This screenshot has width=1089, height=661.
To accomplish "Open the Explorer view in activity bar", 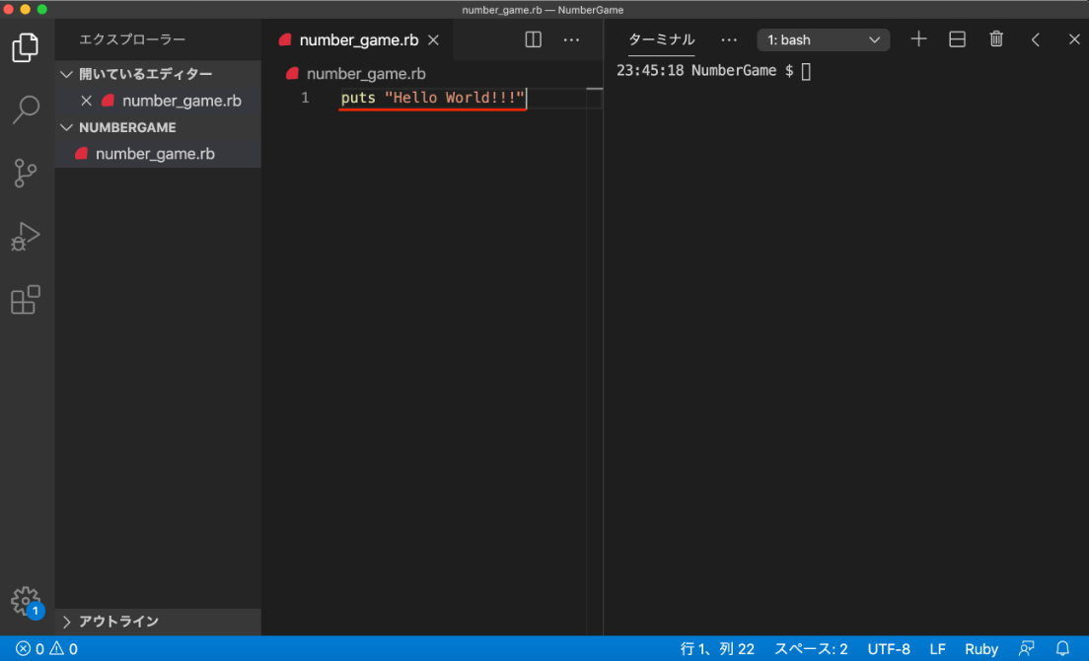I will pos(25,47).
